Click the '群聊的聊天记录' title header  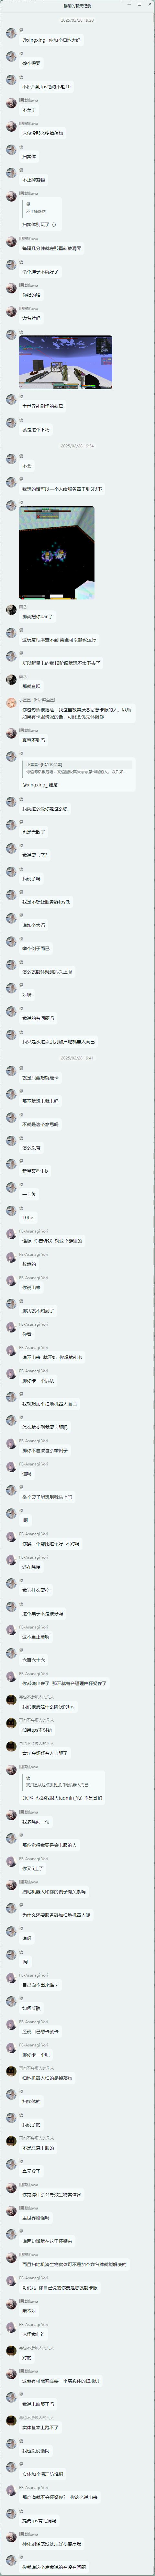coord(77,6)
